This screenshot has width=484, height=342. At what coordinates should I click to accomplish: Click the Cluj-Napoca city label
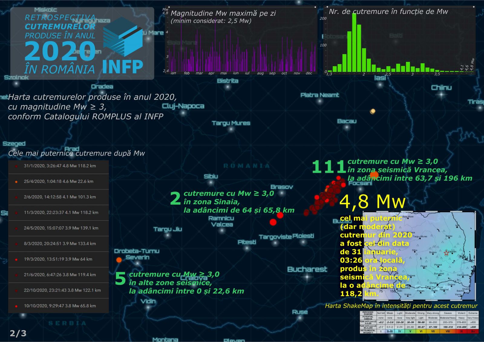(183, 106)
